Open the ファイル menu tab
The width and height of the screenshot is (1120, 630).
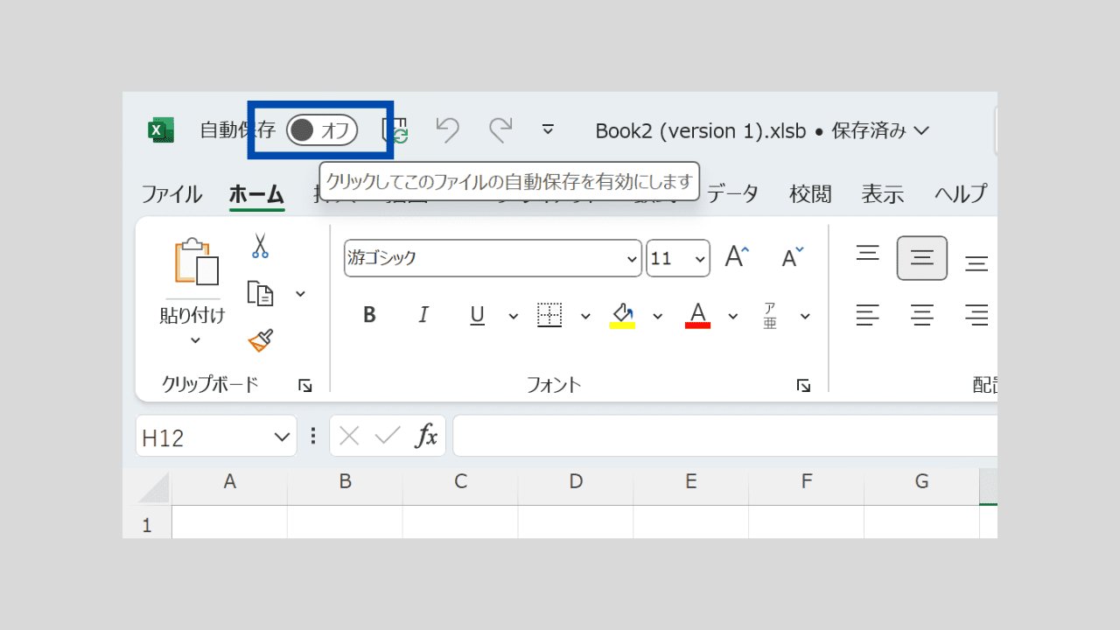(171, 193)
